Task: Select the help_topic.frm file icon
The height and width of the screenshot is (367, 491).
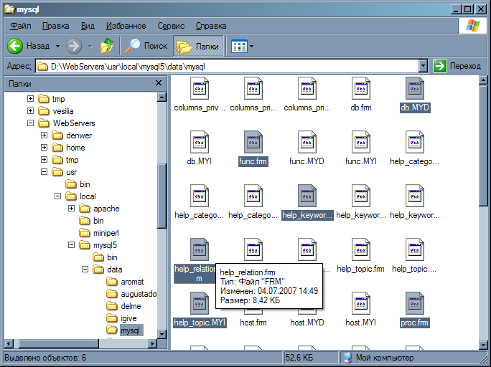Action: point(361,249)
